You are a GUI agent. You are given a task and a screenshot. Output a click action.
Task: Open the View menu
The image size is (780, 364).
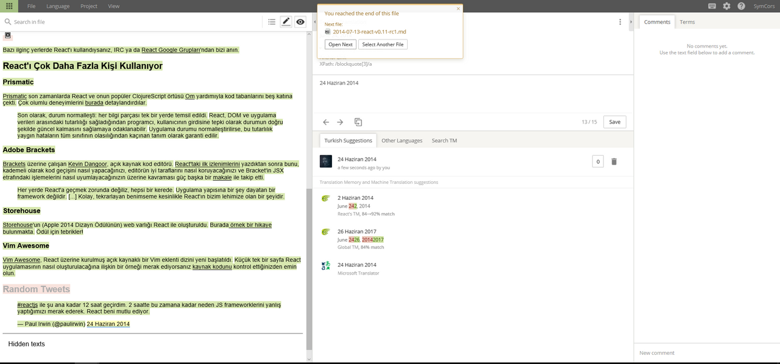coord(114,6)
